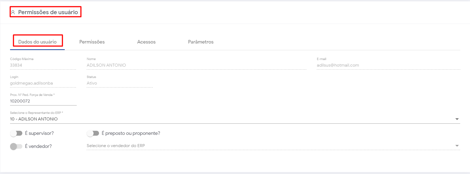
Task: Click the É supervisor? label text
Action: (39, 133)
